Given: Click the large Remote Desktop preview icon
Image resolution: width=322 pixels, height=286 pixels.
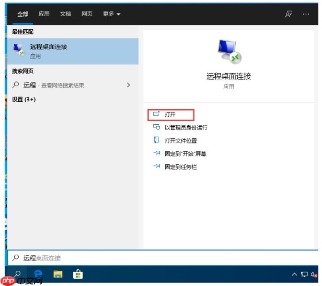Looking at the screenshot, I should [229, 52].
